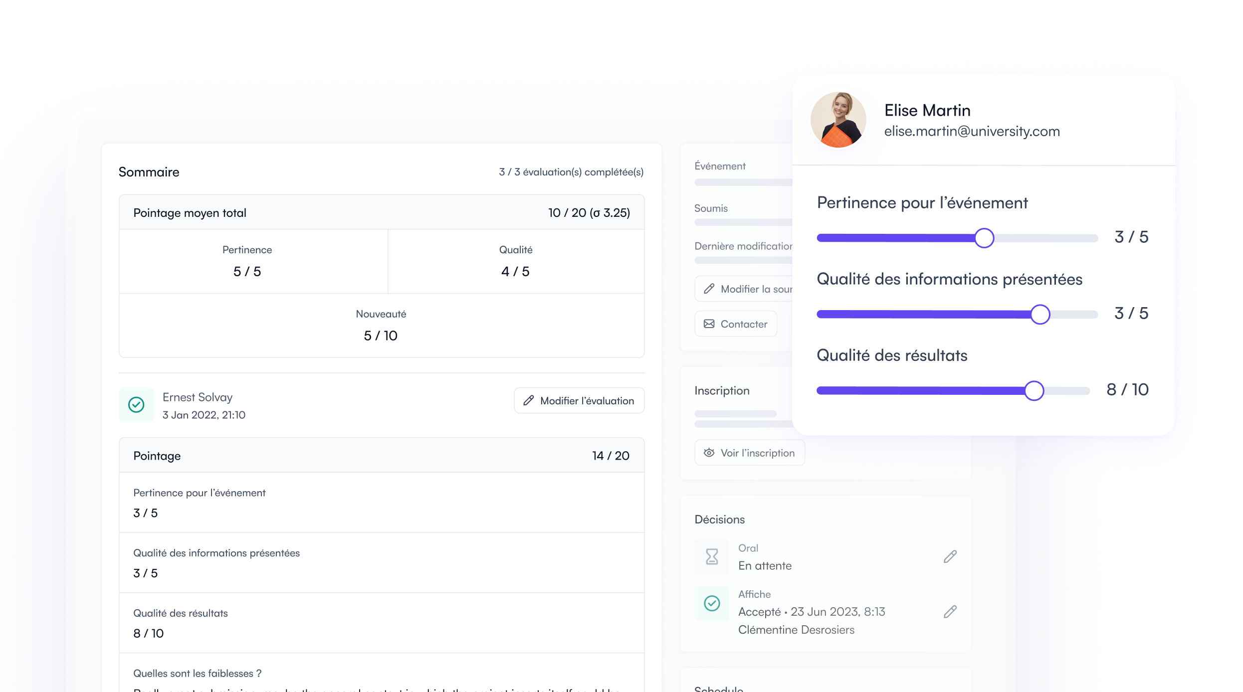Click the green check icon beside Ernest Solvay
The height and width of the screenshot is (692, 1243).
click(x=136, y=405)
